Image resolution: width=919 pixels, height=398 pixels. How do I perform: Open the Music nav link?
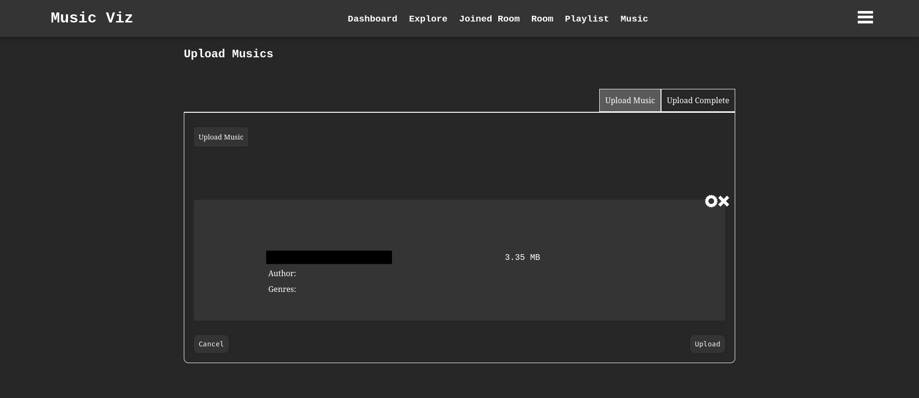pos(634,19)
